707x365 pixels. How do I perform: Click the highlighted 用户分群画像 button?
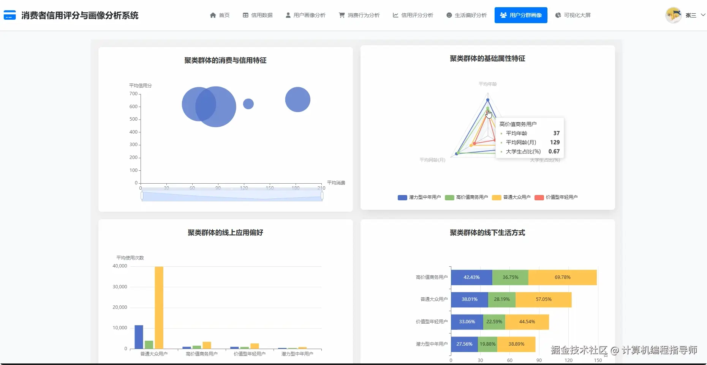(x=521, y=15)
